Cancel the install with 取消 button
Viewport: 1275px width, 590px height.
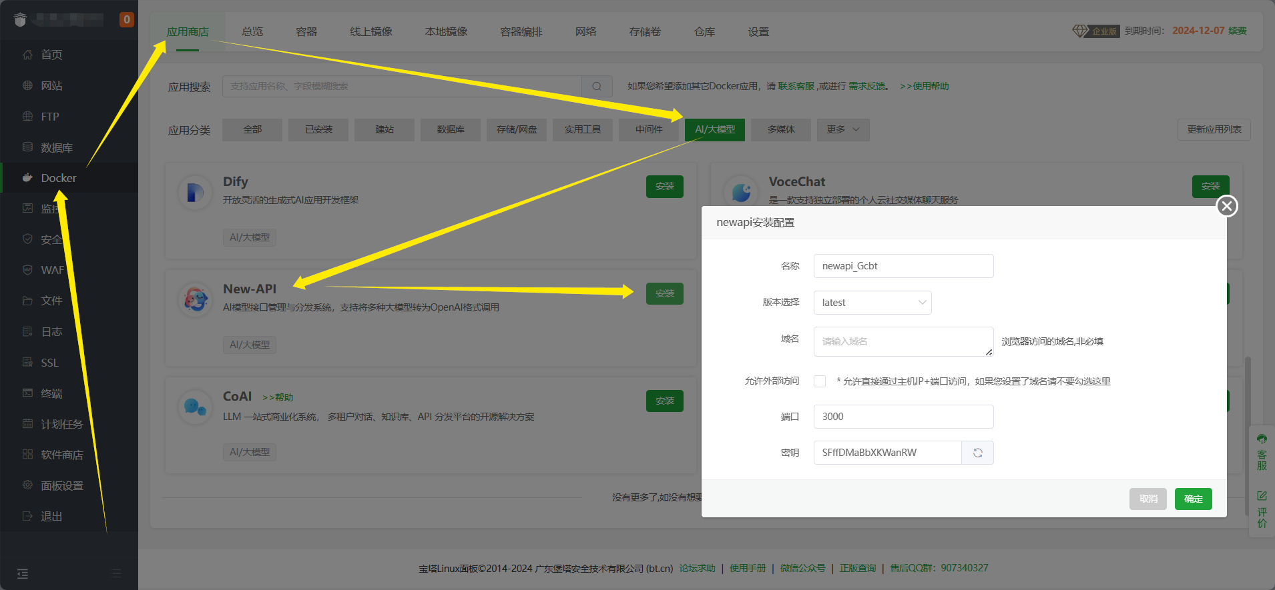click(1147, 499)
